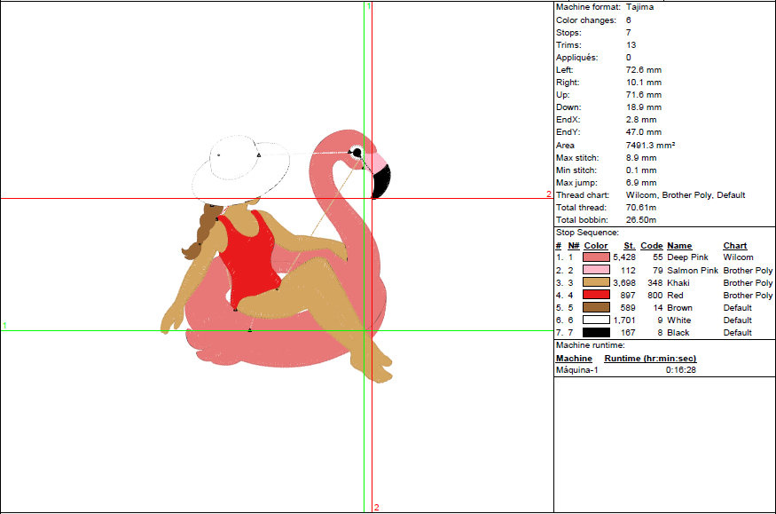This screenshot has width=776, height=514.
Task: Choose the Red thread swatch
Action: pos(597,295)
